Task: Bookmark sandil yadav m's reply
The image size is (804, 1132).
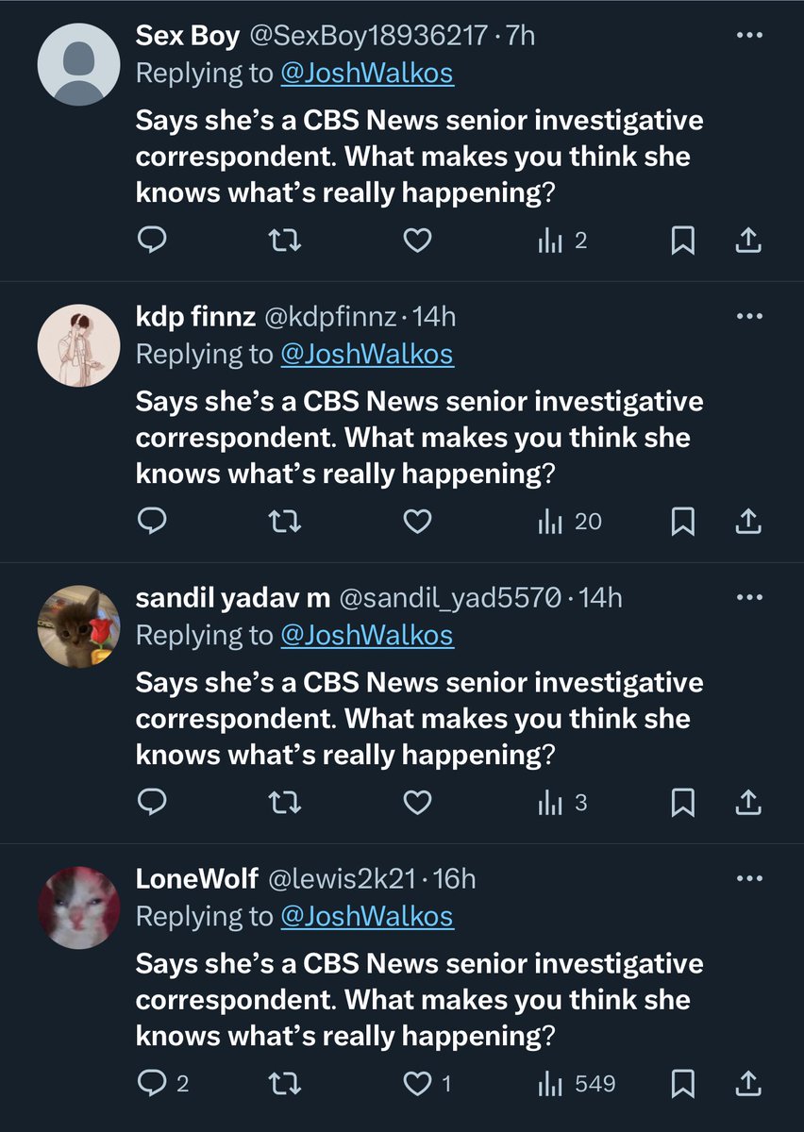Action: (x=682, y=803)
